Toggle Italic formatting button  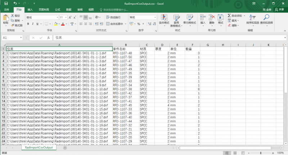click(33, 24)
